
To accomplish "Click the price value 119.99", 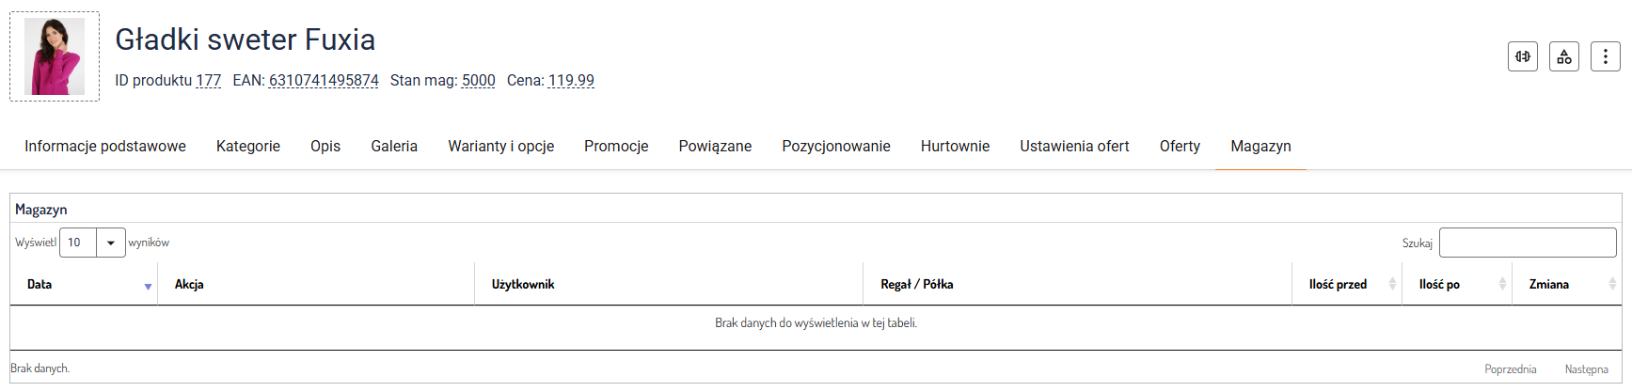I will pos(571,81).
